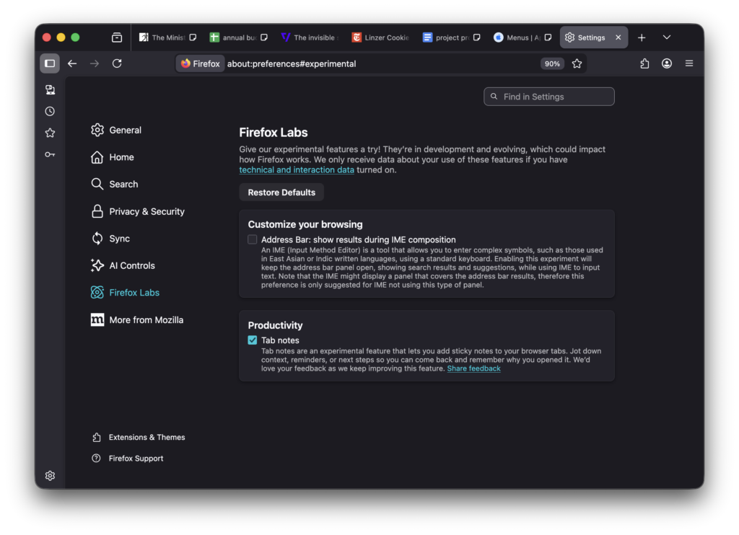
Task: Toggle the sidebar with the sidebar panel icon
Action: point(49,63)
